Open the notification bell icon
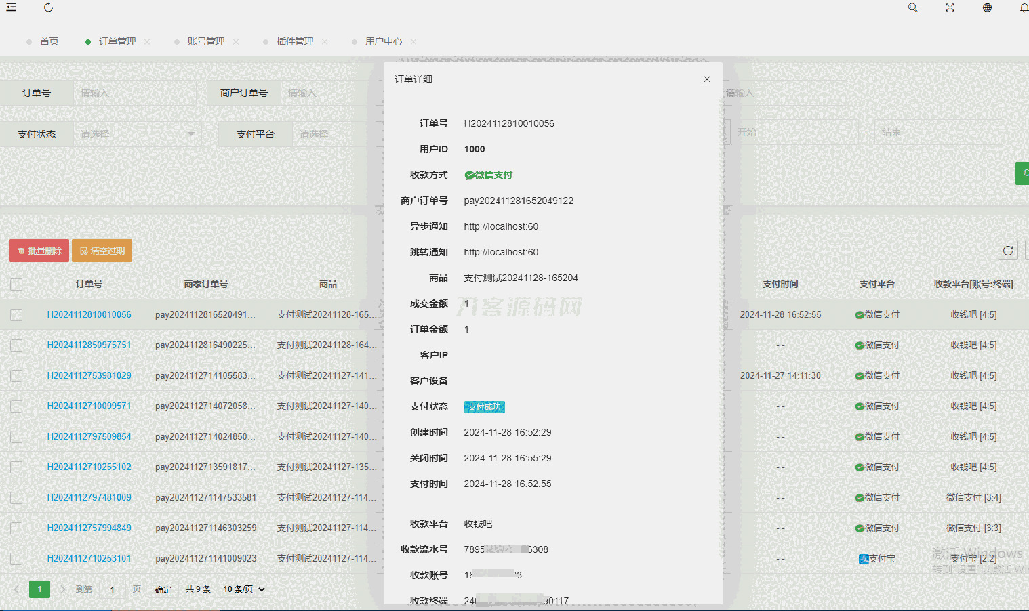Screen dimensions: 1029x611 click(1024, 7)
